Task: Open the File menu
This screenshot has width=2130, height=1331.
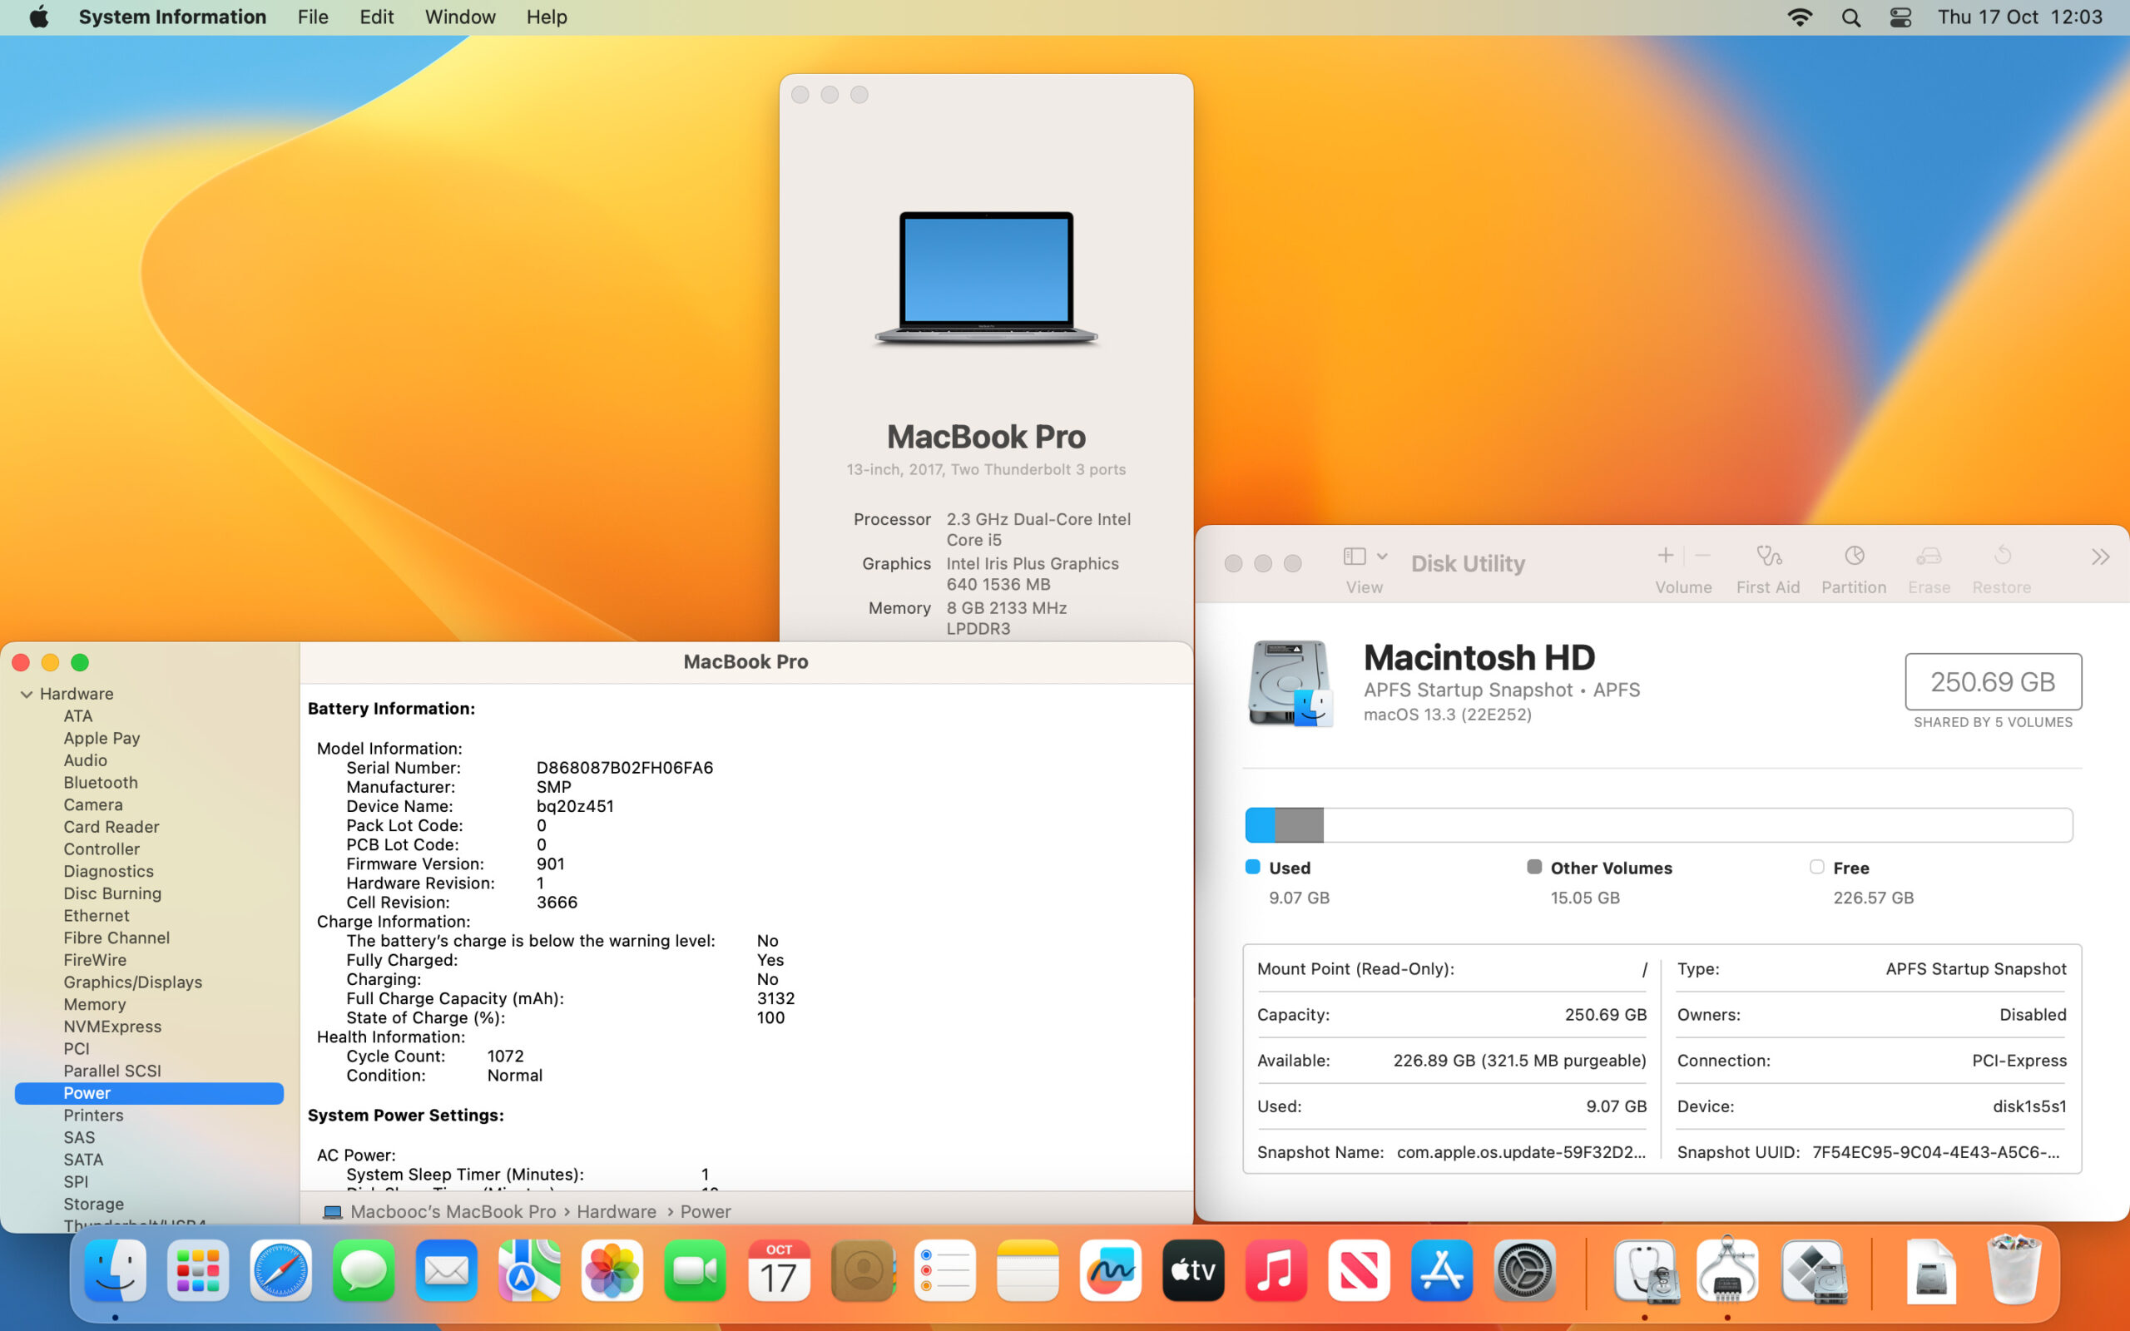Action: click(x=313, y=17)
